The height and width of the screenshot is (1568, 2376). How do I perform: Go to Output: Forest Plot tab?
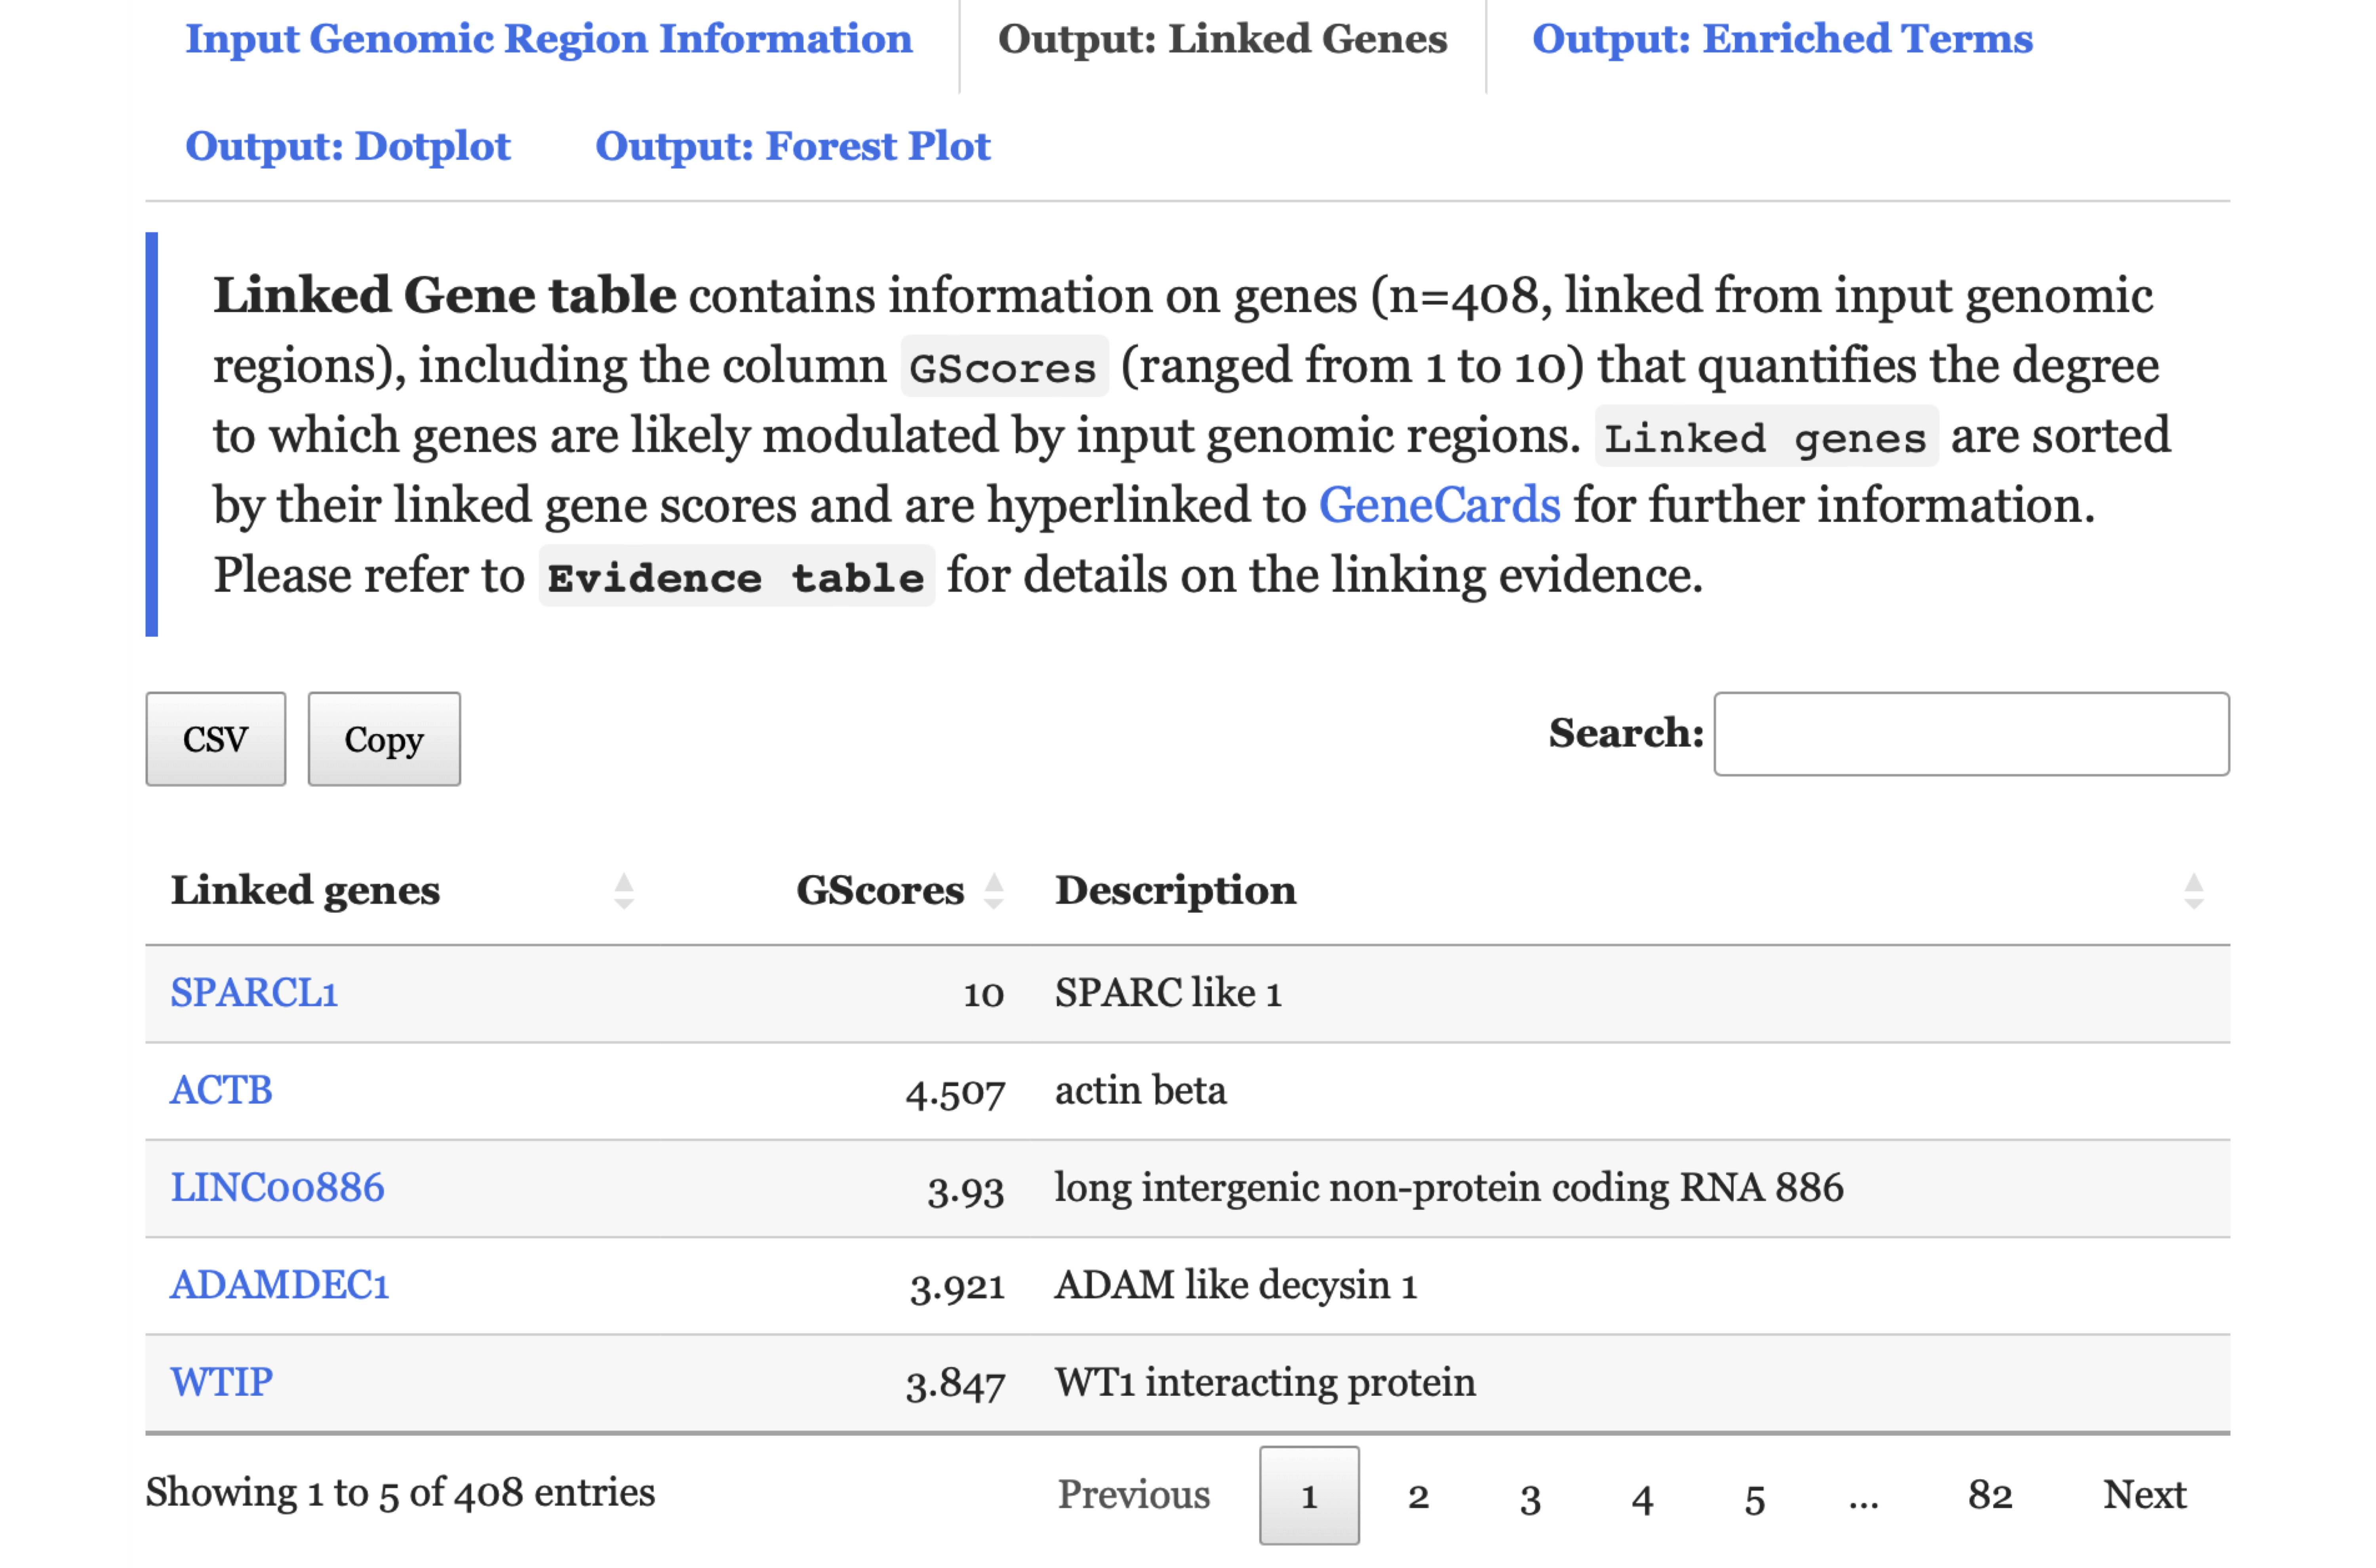tap(792, 147)
